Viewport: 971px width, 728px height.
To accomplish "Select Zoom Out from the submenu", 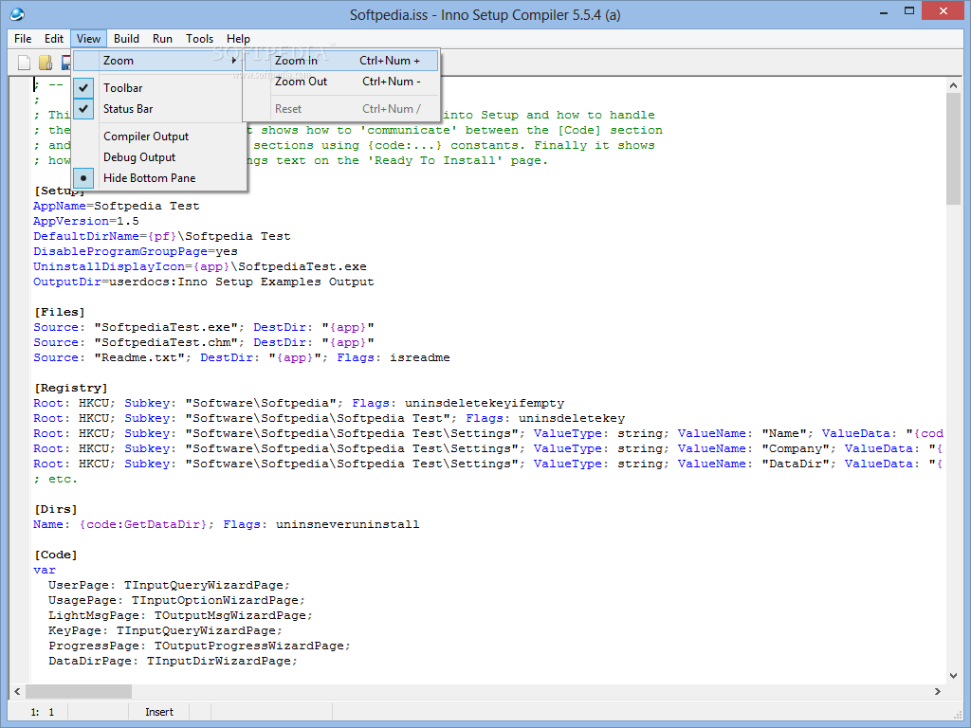I will (x=341, y=82).
